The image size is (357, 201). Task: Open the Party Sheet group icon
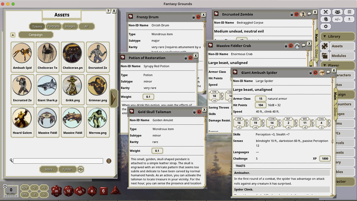coord(337,12)
